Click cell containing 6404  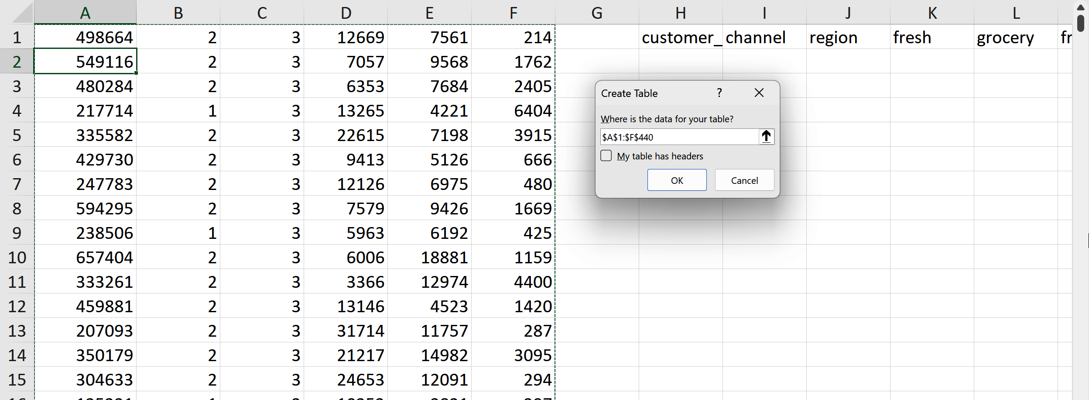[513, 110]
